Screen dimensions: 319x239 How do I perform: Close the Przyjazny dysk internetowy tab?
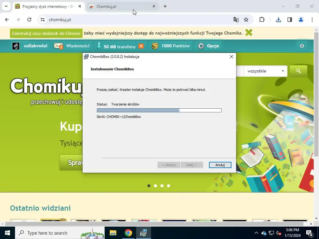point(80,6)
